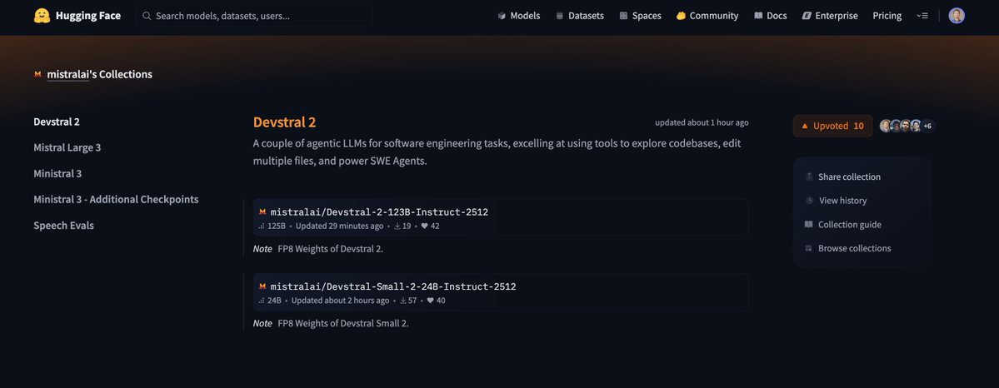Open the Models menu item

[518, 16]
